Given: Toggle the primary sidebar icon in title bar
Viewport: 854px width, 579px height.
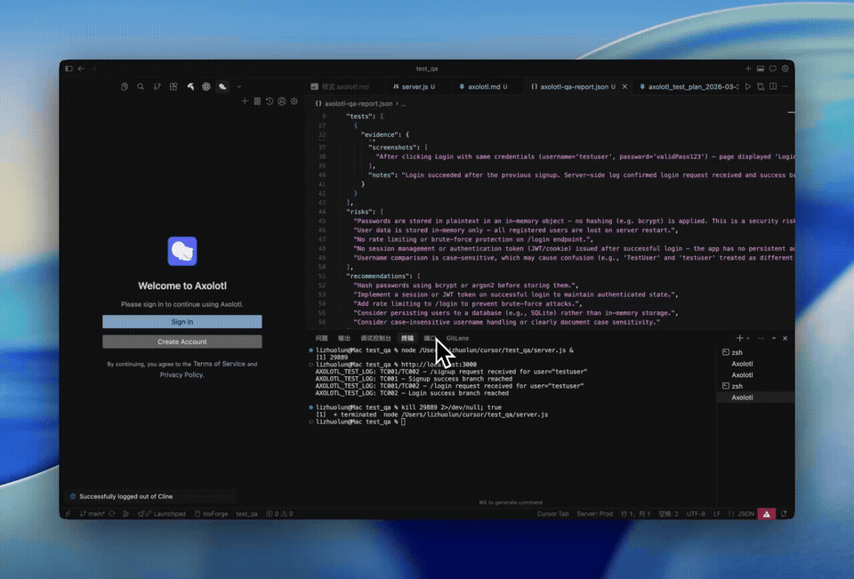Looking at the screenshot, I should coord(68,68).
